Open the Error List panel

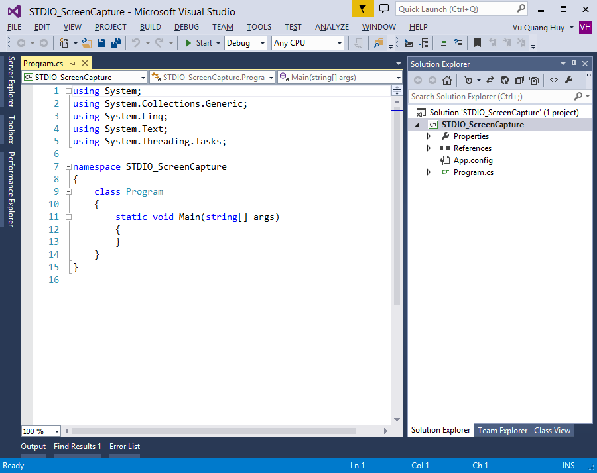pyautogui.click(x=125, y=447)
